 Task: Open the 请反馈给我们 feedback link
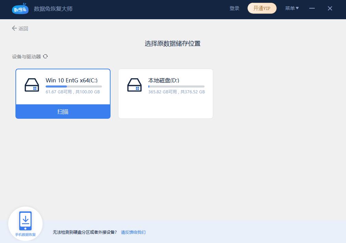[133, 232]
